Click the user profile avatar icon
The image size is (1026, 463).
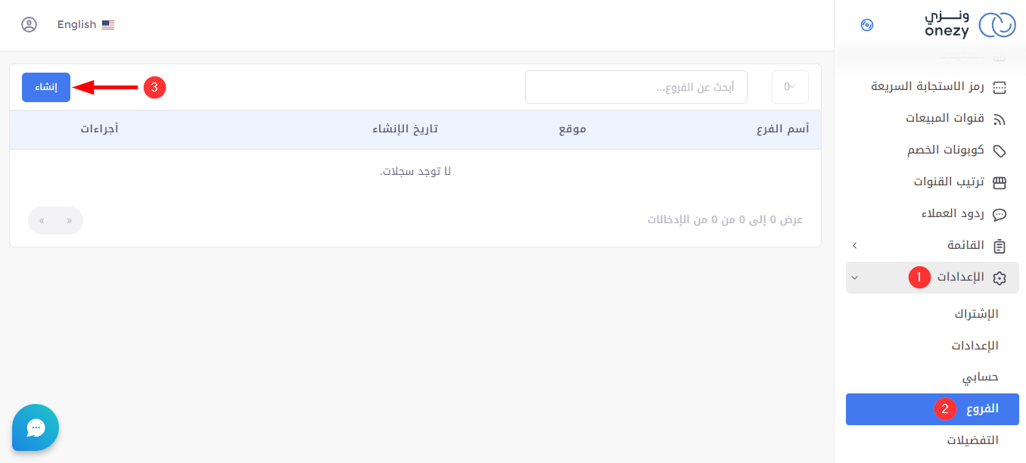tap(29, 25)
